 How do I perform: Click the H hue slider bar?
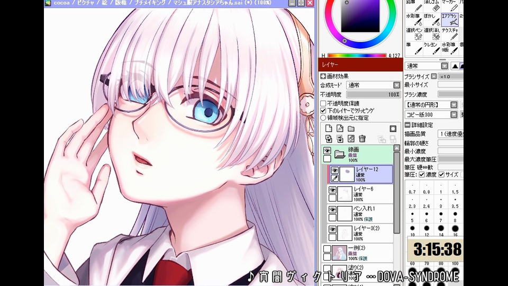357,56
